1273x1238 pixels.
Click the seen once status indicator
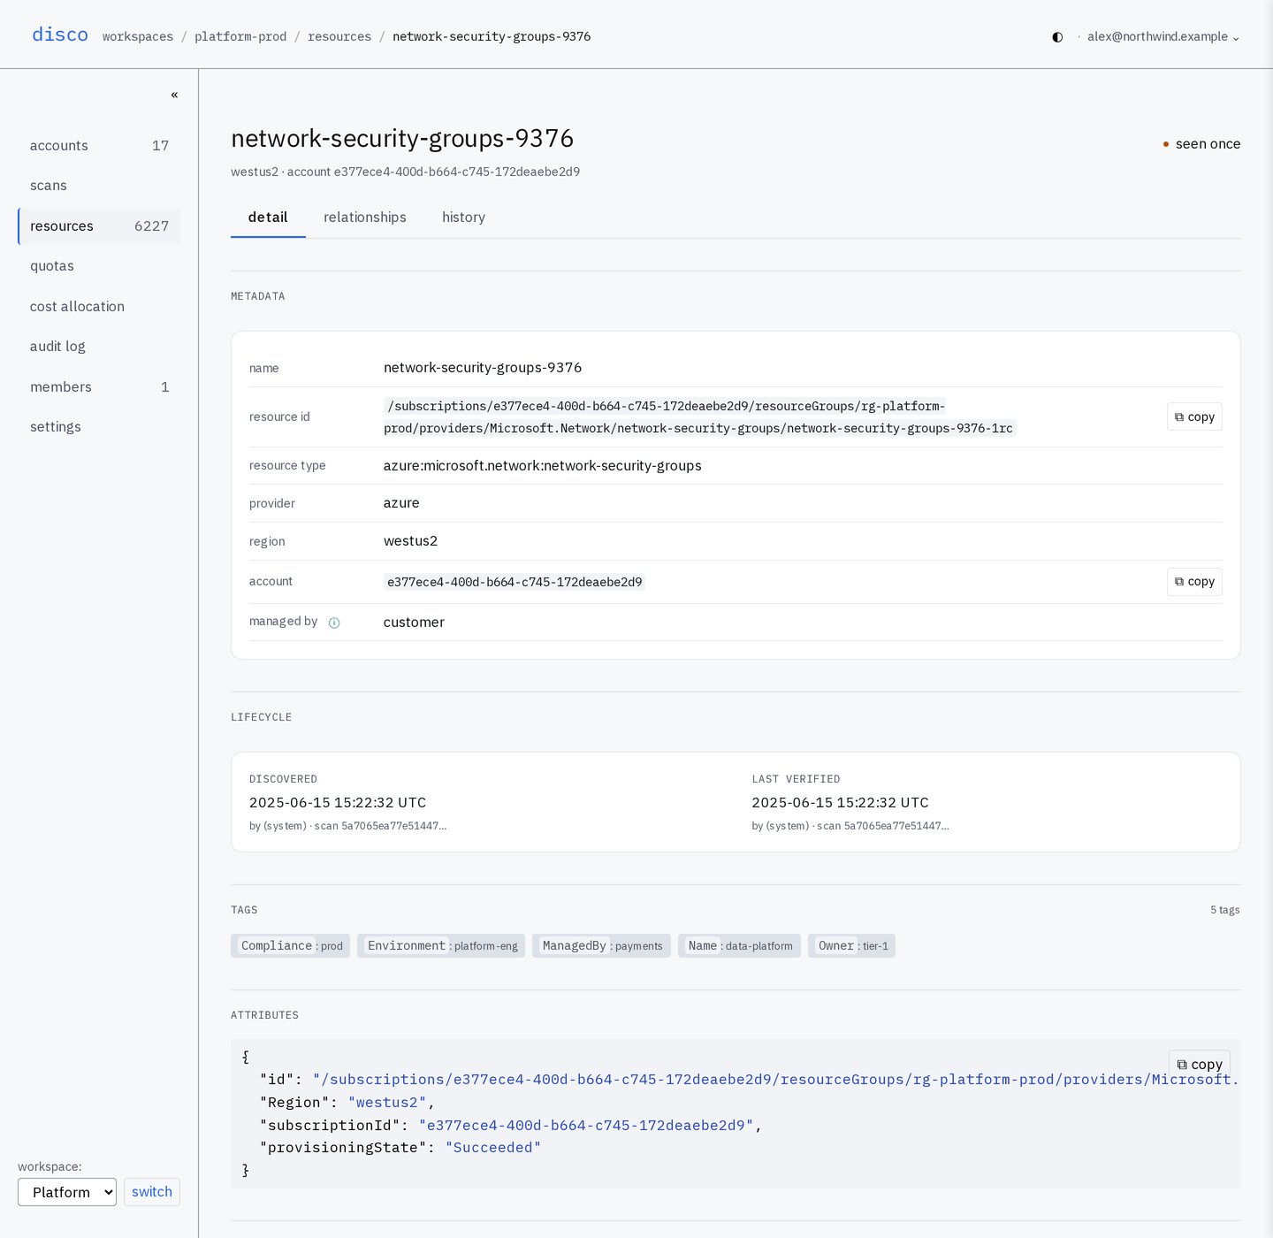(1201, 144)
